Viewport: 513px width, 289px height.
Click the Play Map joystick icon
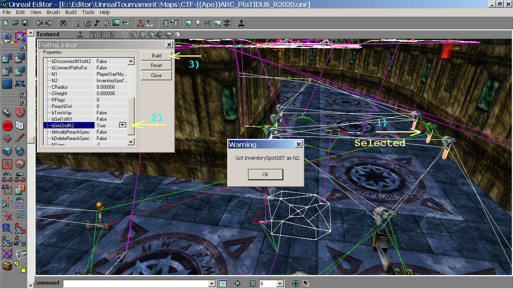tap(241, 23)
